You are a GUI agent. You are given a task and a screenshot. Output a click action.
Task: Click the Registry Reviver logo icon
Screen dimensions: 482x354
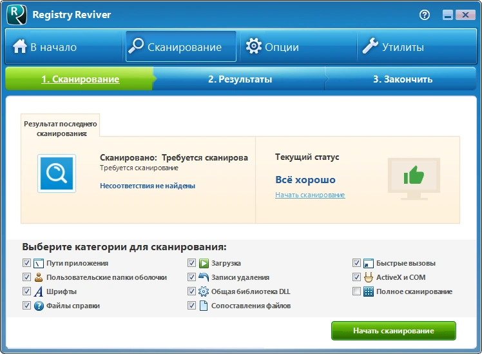(17, 14)
